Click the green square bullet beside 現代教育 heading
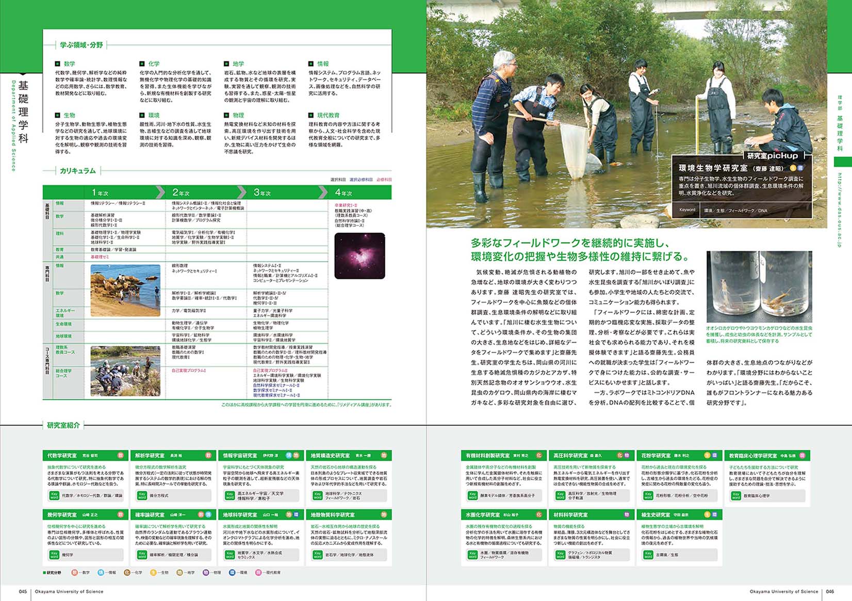This screenshot has height=601, width=852. [x=311, y=115]
